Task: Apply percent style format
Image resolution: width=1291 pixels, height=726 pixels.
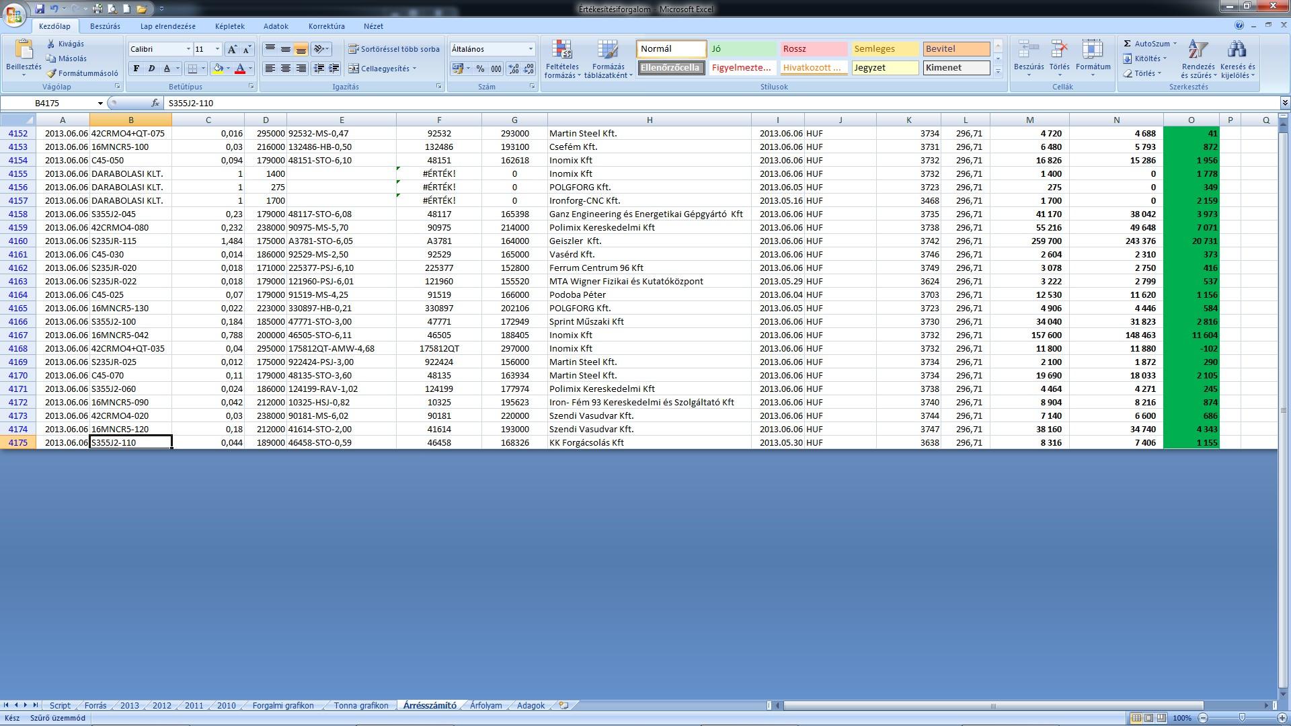Action: 480,69
